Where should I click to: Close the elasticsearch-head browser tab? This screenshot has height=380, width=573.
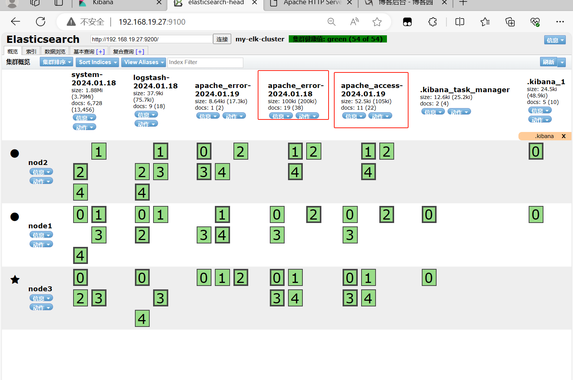255,3
